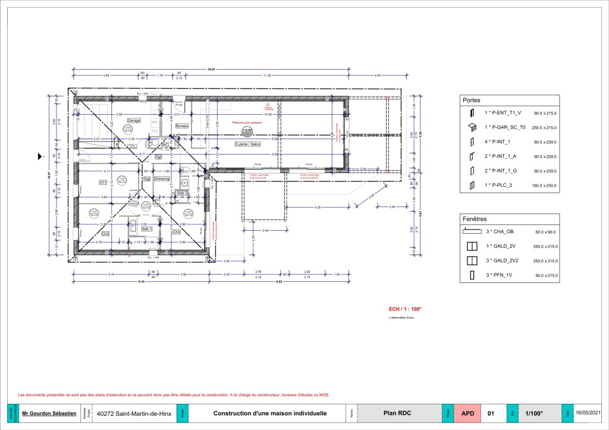Viewport: 609px width, 430px height.
Task: Click the Mr Gourdon Sébastien name
Action: click(x=49, y=413)
